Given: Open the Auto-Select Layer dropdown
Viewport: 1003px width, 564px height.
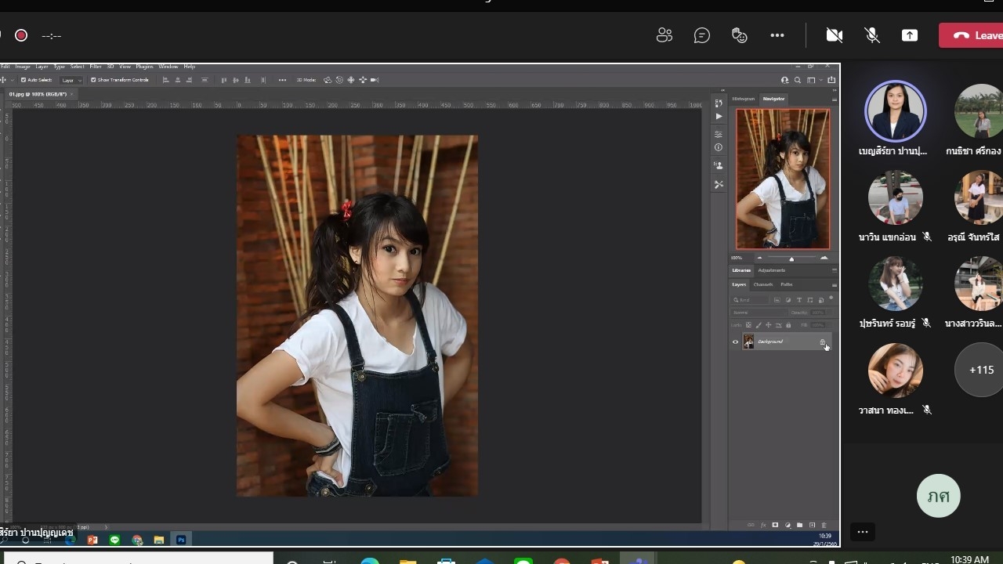Looking at the screenshot, I should [x=71, y=80].
